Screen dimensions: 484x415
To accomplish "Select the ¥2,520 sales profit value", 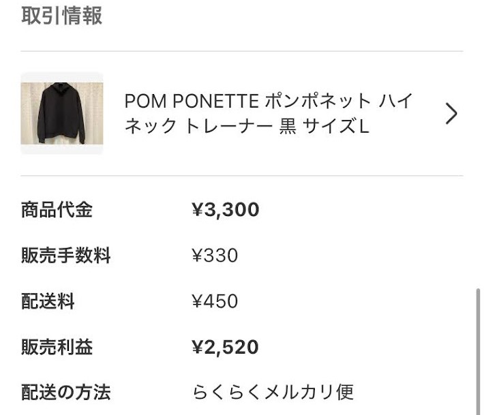I will point(225,347).
